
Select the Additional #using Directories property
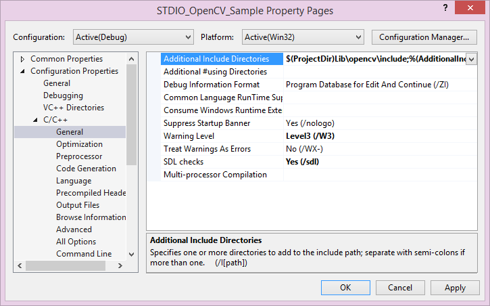coord(222,72)
